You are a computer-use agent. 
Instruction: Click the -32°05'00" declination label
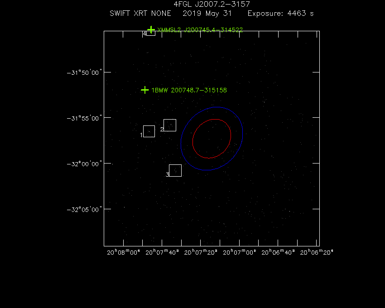(x=84, y=210)
